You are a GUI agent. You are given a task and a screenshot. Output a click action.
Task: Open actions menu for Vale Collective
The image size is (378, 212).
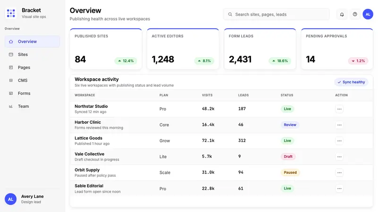pos(339,156)
